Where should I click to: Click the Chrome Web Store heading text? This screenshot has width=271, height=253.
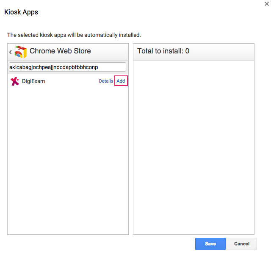pos(60,51)
